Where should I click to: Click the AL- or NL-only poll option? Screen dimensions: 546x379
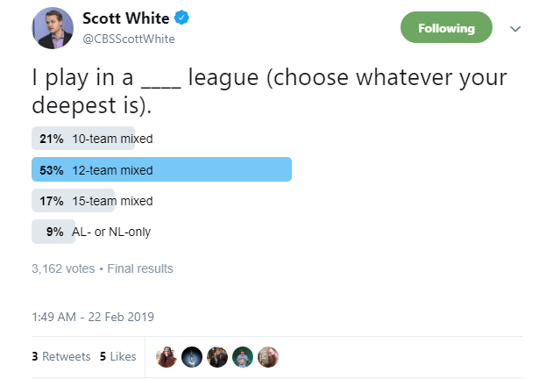[97, 232]
